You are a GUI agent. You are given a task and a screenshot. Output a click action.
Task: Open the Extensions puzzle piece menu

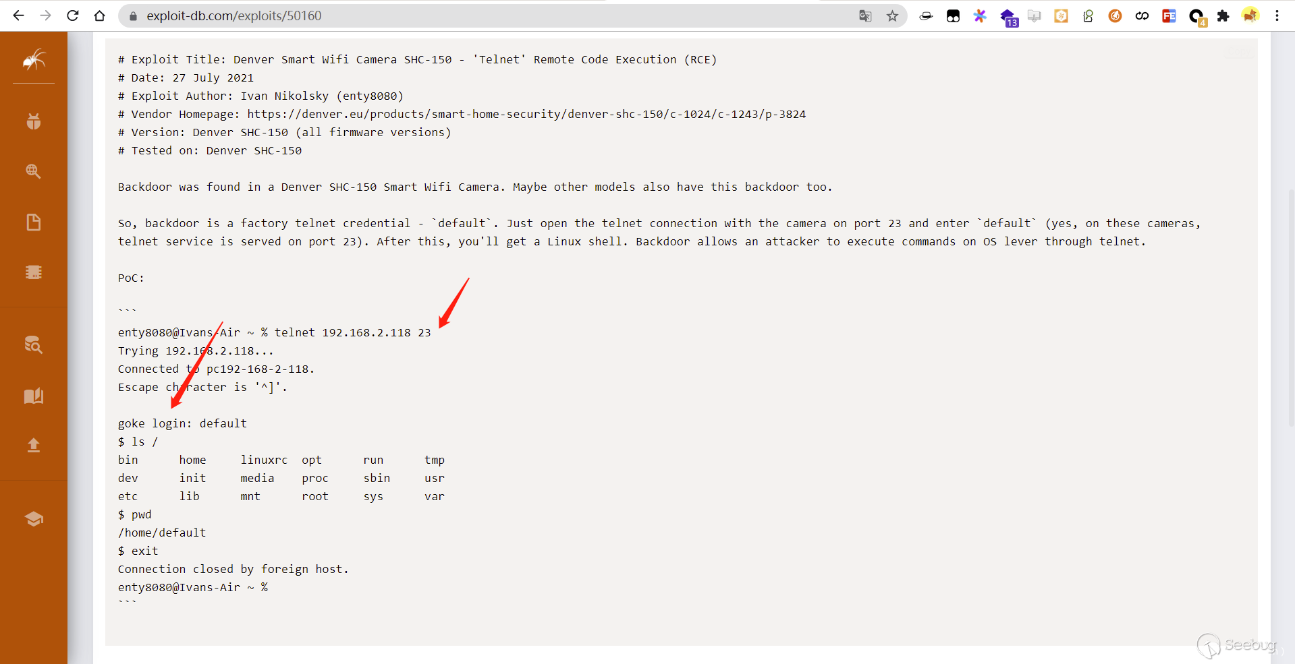1223,16
